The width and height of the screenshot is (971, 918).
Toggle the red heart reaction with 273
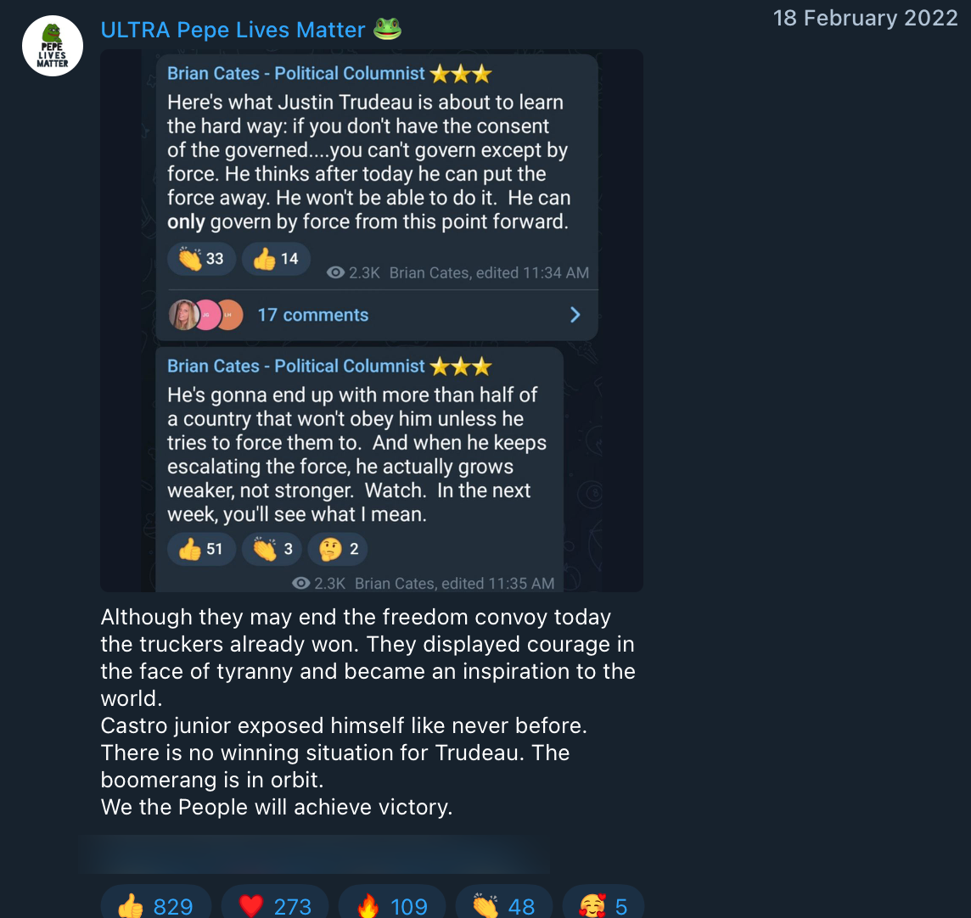pos(275,906)
